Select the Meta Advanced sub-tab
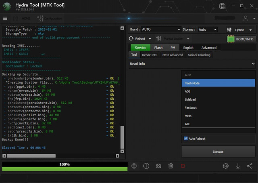The image size is (258, 183). coord(173,55)
